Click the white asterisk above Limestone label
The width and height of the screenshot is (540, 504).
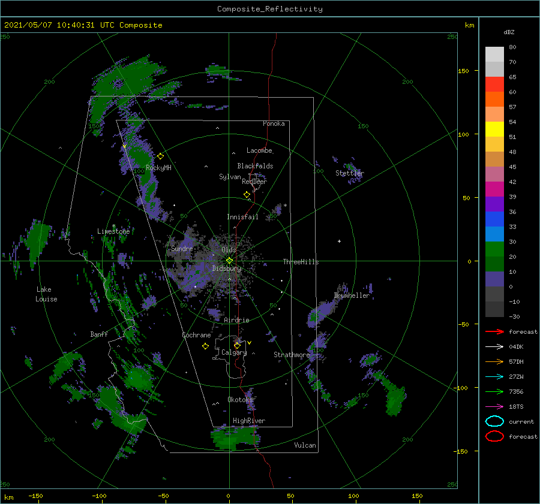pos(113,226)
